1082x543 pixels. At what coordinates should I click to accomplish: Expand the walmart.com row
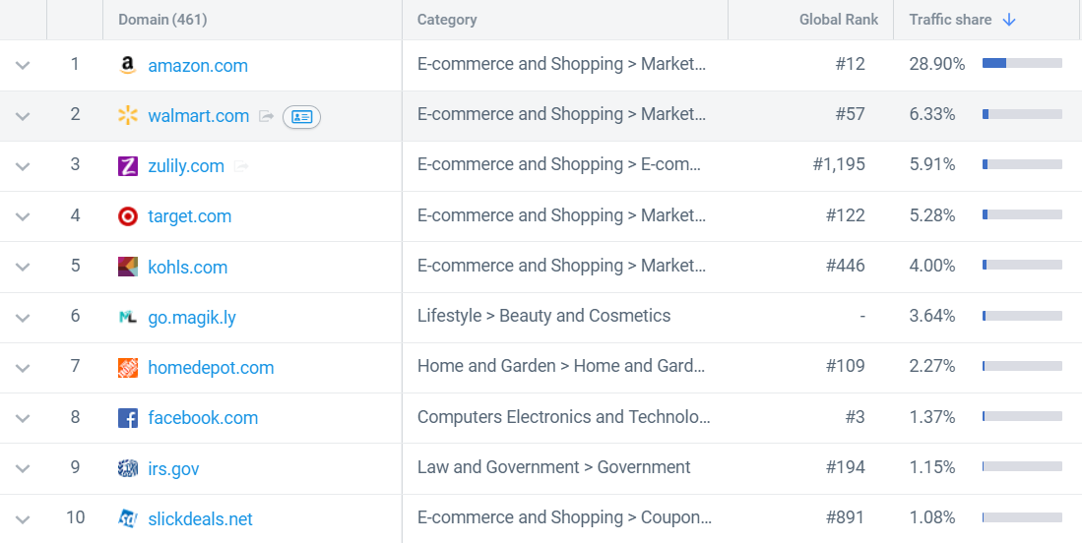point(23,116)
